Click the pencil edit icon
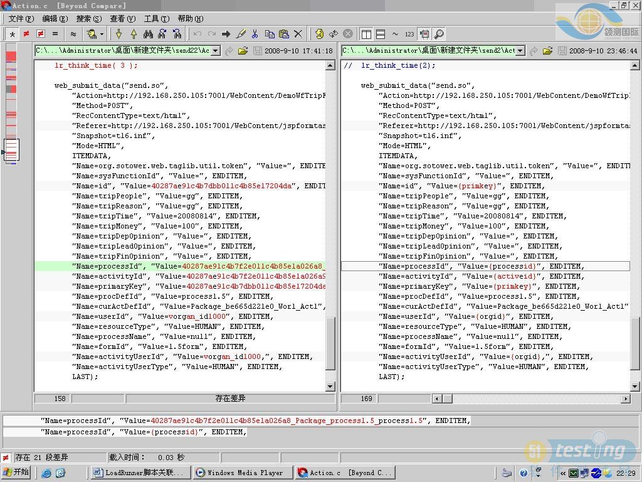The width and height of the screenshot is (642, 482). click(x=241, y=34)
